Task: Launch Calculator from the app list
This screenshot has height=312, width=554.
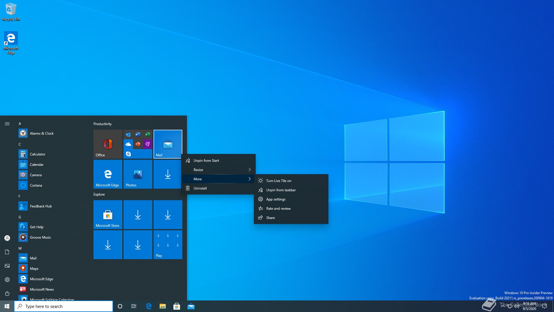Action: tap(54, 154)
